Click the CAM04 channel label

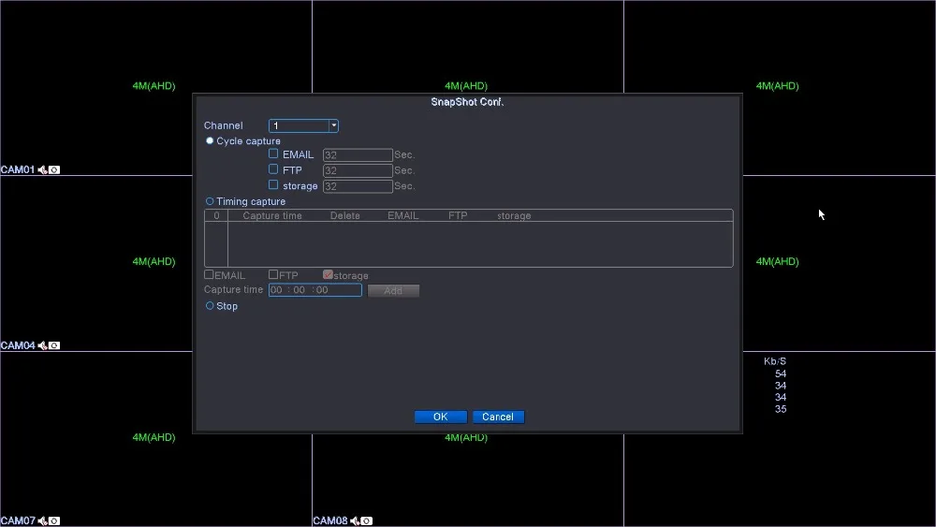(x=18, y=345)
